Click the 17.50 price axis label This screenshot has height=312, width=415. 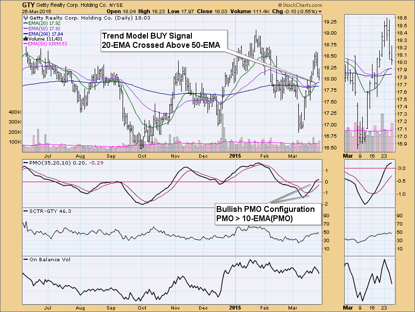tap(330, 102)
